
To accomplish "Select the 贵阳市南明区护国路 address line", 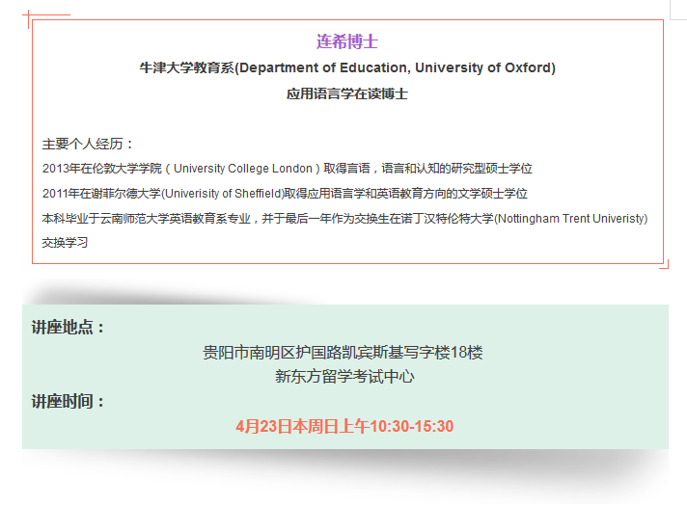I will click(343, 353).
